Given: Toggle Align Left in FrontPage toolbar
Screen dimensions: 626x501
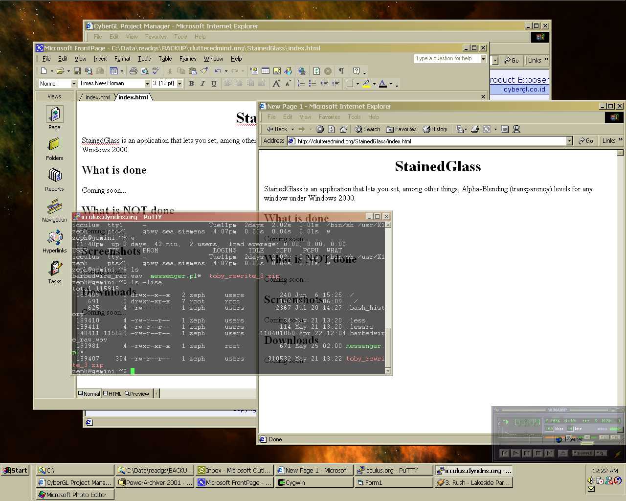Looking at the screenshot, I should [x=227, y=84].
